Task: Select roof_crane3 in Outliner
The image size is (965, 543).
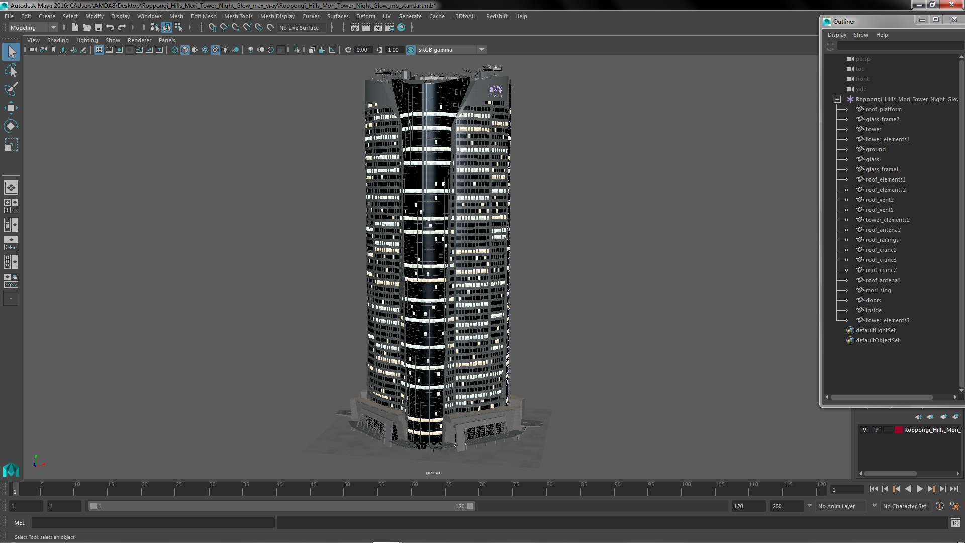Action: pos(881,260)
